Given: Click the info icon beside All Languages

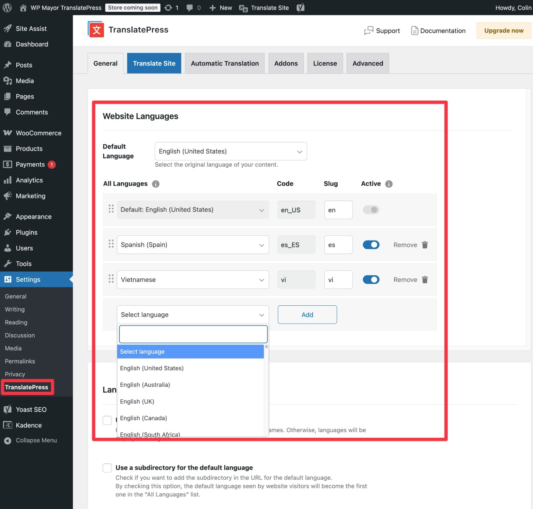Looking at the screenshot, I should (x=156, y=184).
